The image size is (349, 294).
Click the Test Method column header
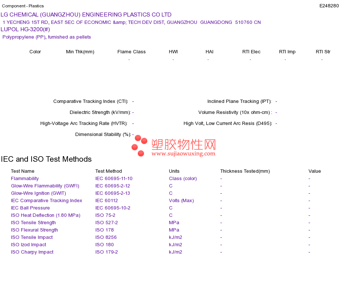(x=109, y=171)
